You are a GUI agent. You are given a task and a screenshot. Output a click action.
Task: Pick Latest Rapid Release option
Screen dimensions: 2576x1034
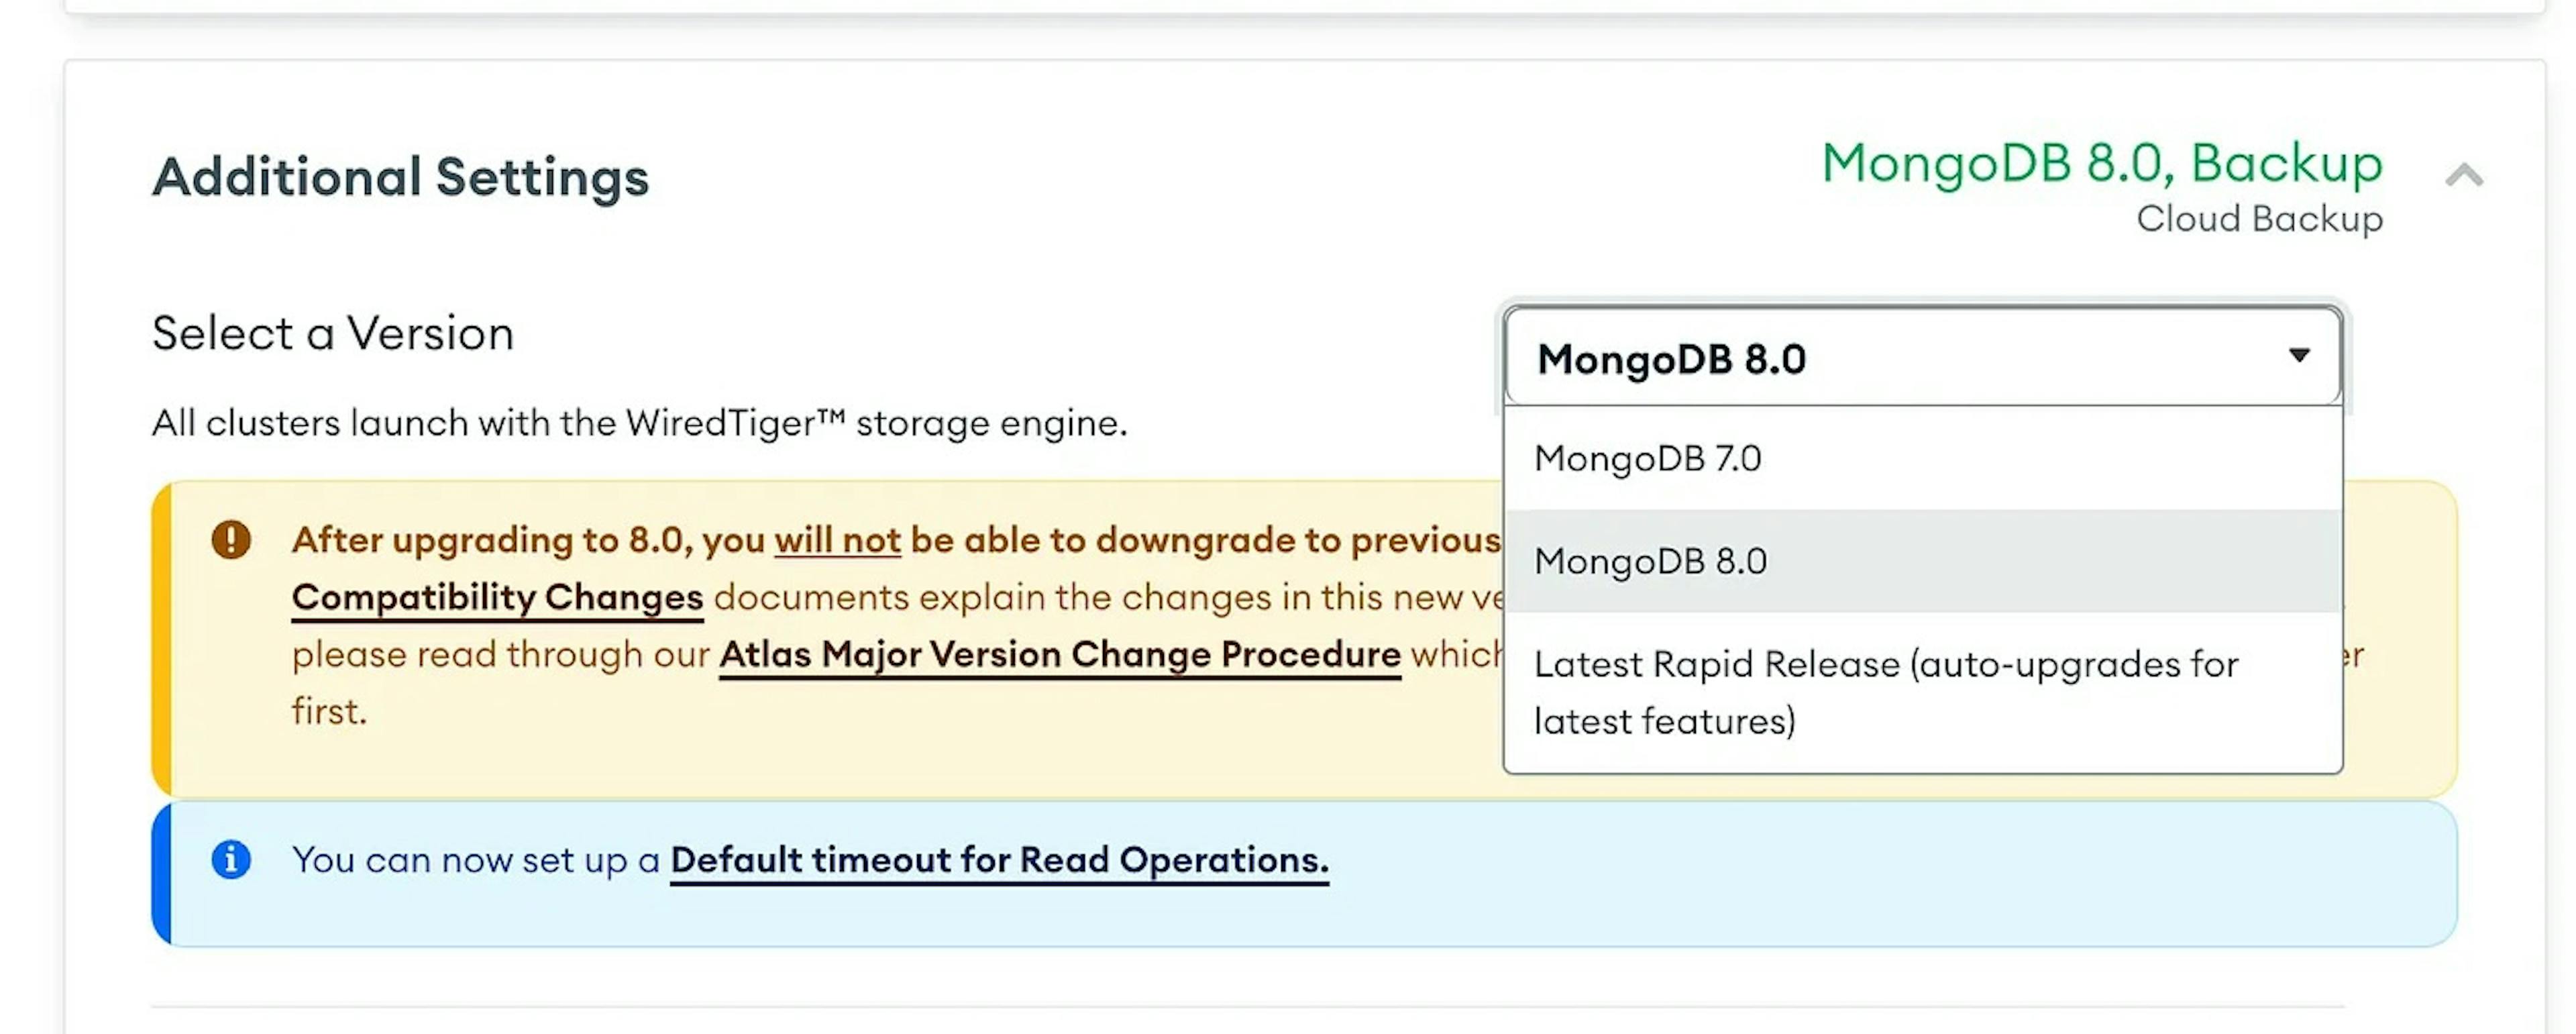(1922, 692)
